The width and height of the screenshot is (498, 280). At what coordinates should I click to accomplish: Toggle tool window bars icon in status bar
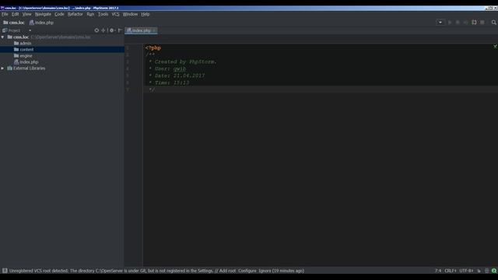pyautogui.click(x=5, y=271)
